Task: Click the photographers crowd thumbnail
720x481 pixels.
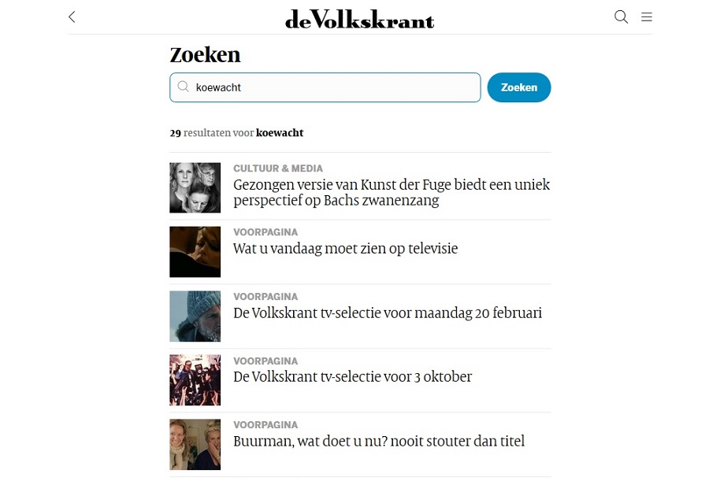Action: (x=195, y=380)
